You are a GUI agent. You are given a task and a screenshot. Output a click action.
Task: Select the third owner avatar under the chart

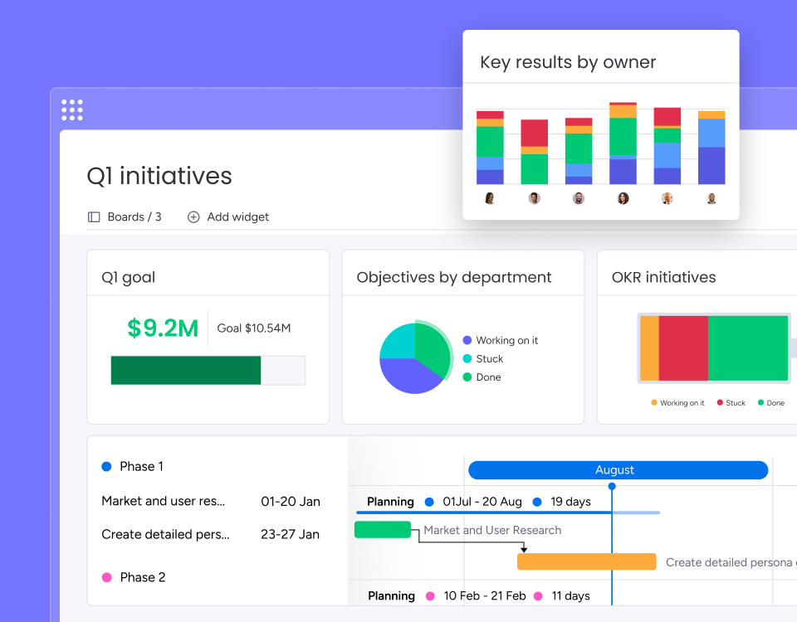coord(579,198)
